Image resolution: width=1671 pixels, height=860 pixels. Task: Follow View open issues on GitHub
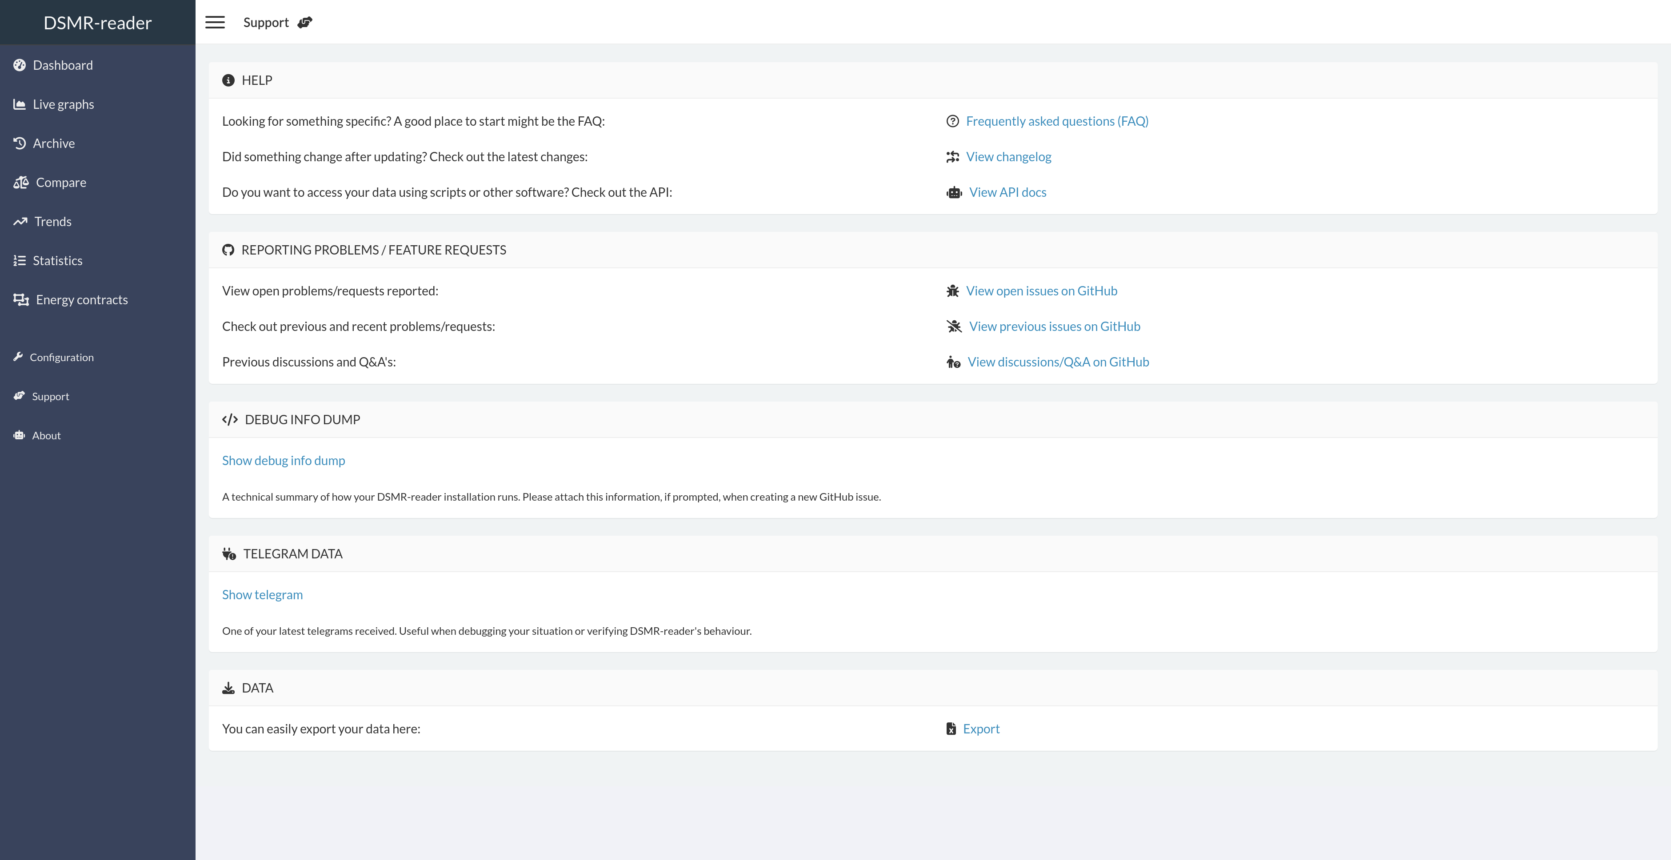[x=1042, y=291]
